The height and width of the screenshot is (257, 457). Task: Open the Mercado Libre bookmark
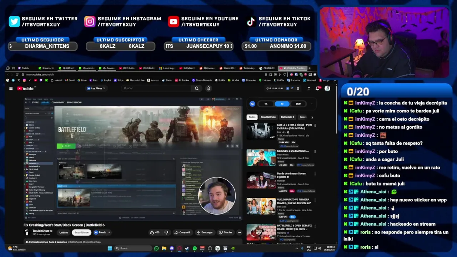(x=135, y=80)
